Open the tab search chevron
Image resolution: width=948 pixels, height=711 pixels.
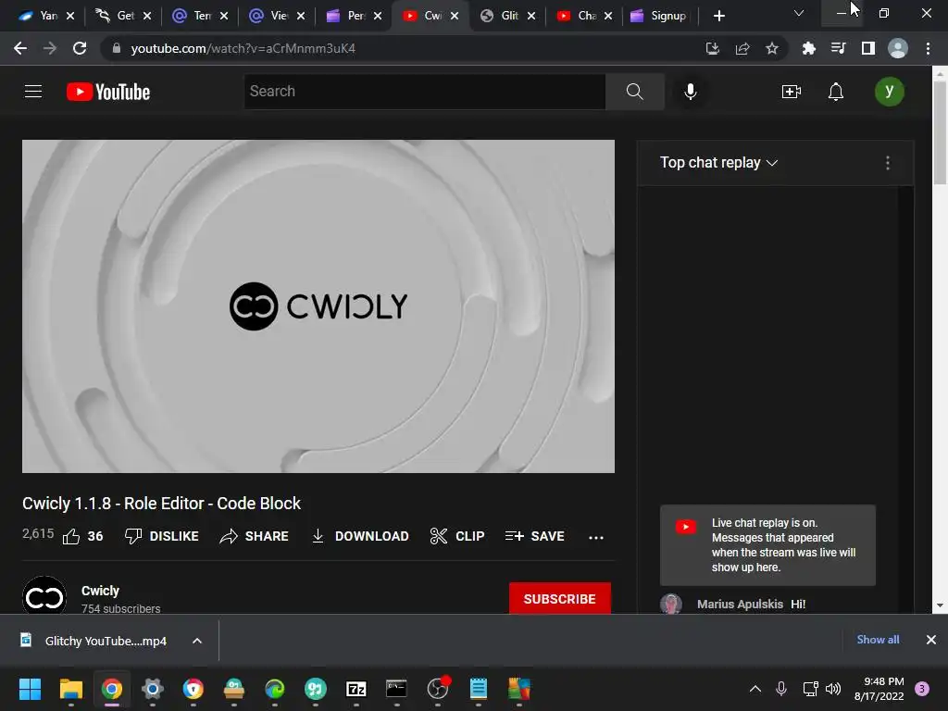(x=799, y=13)
